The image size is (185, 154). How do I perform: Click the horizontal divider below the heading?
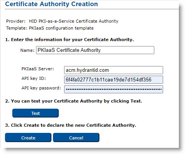92,9
